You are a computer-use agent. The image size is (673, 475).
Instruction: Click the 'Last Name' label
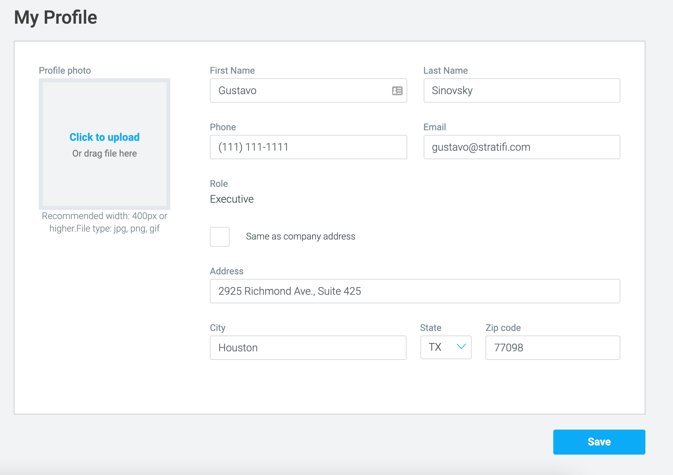coord(445,70)
